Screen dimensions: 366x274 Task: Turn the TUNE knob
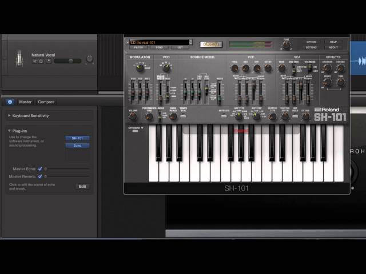[x=286, y=45]
